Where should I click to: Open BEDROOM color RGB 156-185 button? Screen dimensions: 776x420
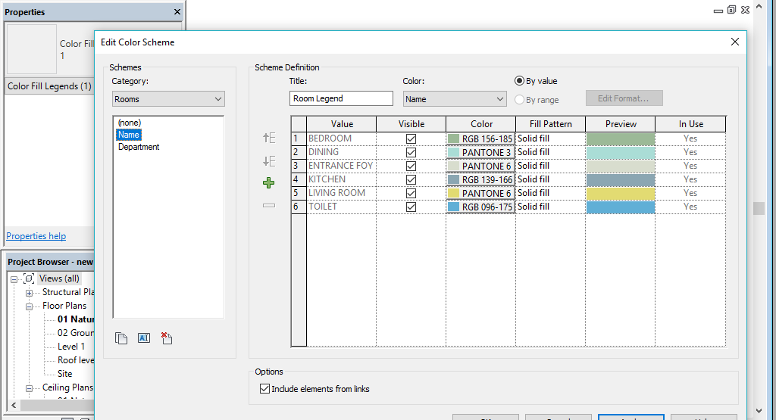pyautogui.click(x=480, y=138)
